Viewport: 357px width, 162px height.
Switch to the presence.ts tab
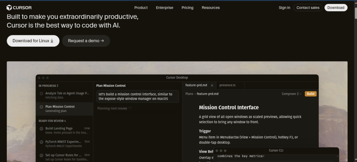pyautogui.click(x=227, y=85)
